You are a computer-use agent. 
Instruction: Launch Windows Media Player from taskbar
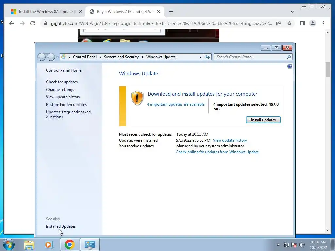tap(48, 244)
